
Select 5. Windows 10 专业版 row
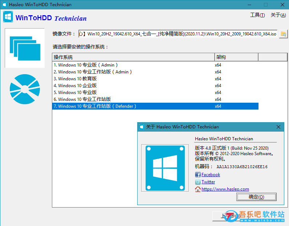coord(155,92)
